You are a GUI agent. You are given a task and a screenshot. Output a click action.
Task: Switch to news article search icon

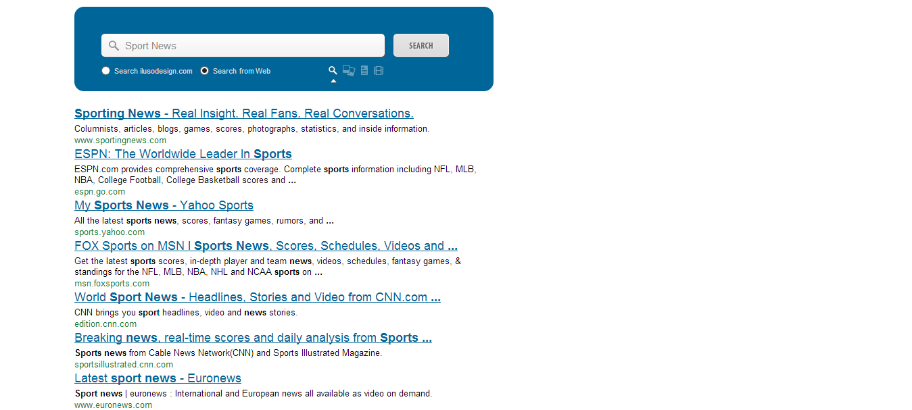tap(364, 70)
